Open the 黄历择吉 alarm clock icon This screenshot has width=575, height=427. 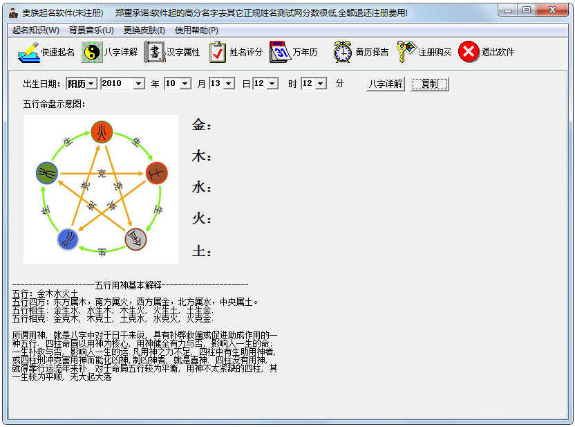click(x=343, y=52)
